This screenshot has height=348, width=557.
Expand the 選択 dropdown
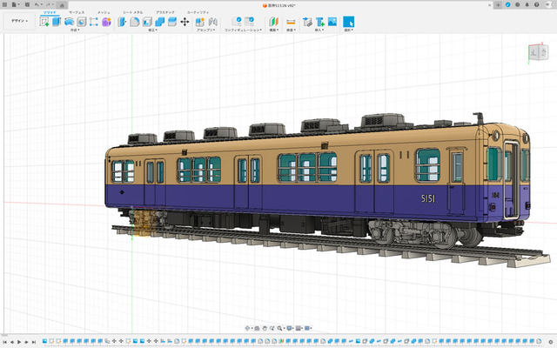coord(348,30)
